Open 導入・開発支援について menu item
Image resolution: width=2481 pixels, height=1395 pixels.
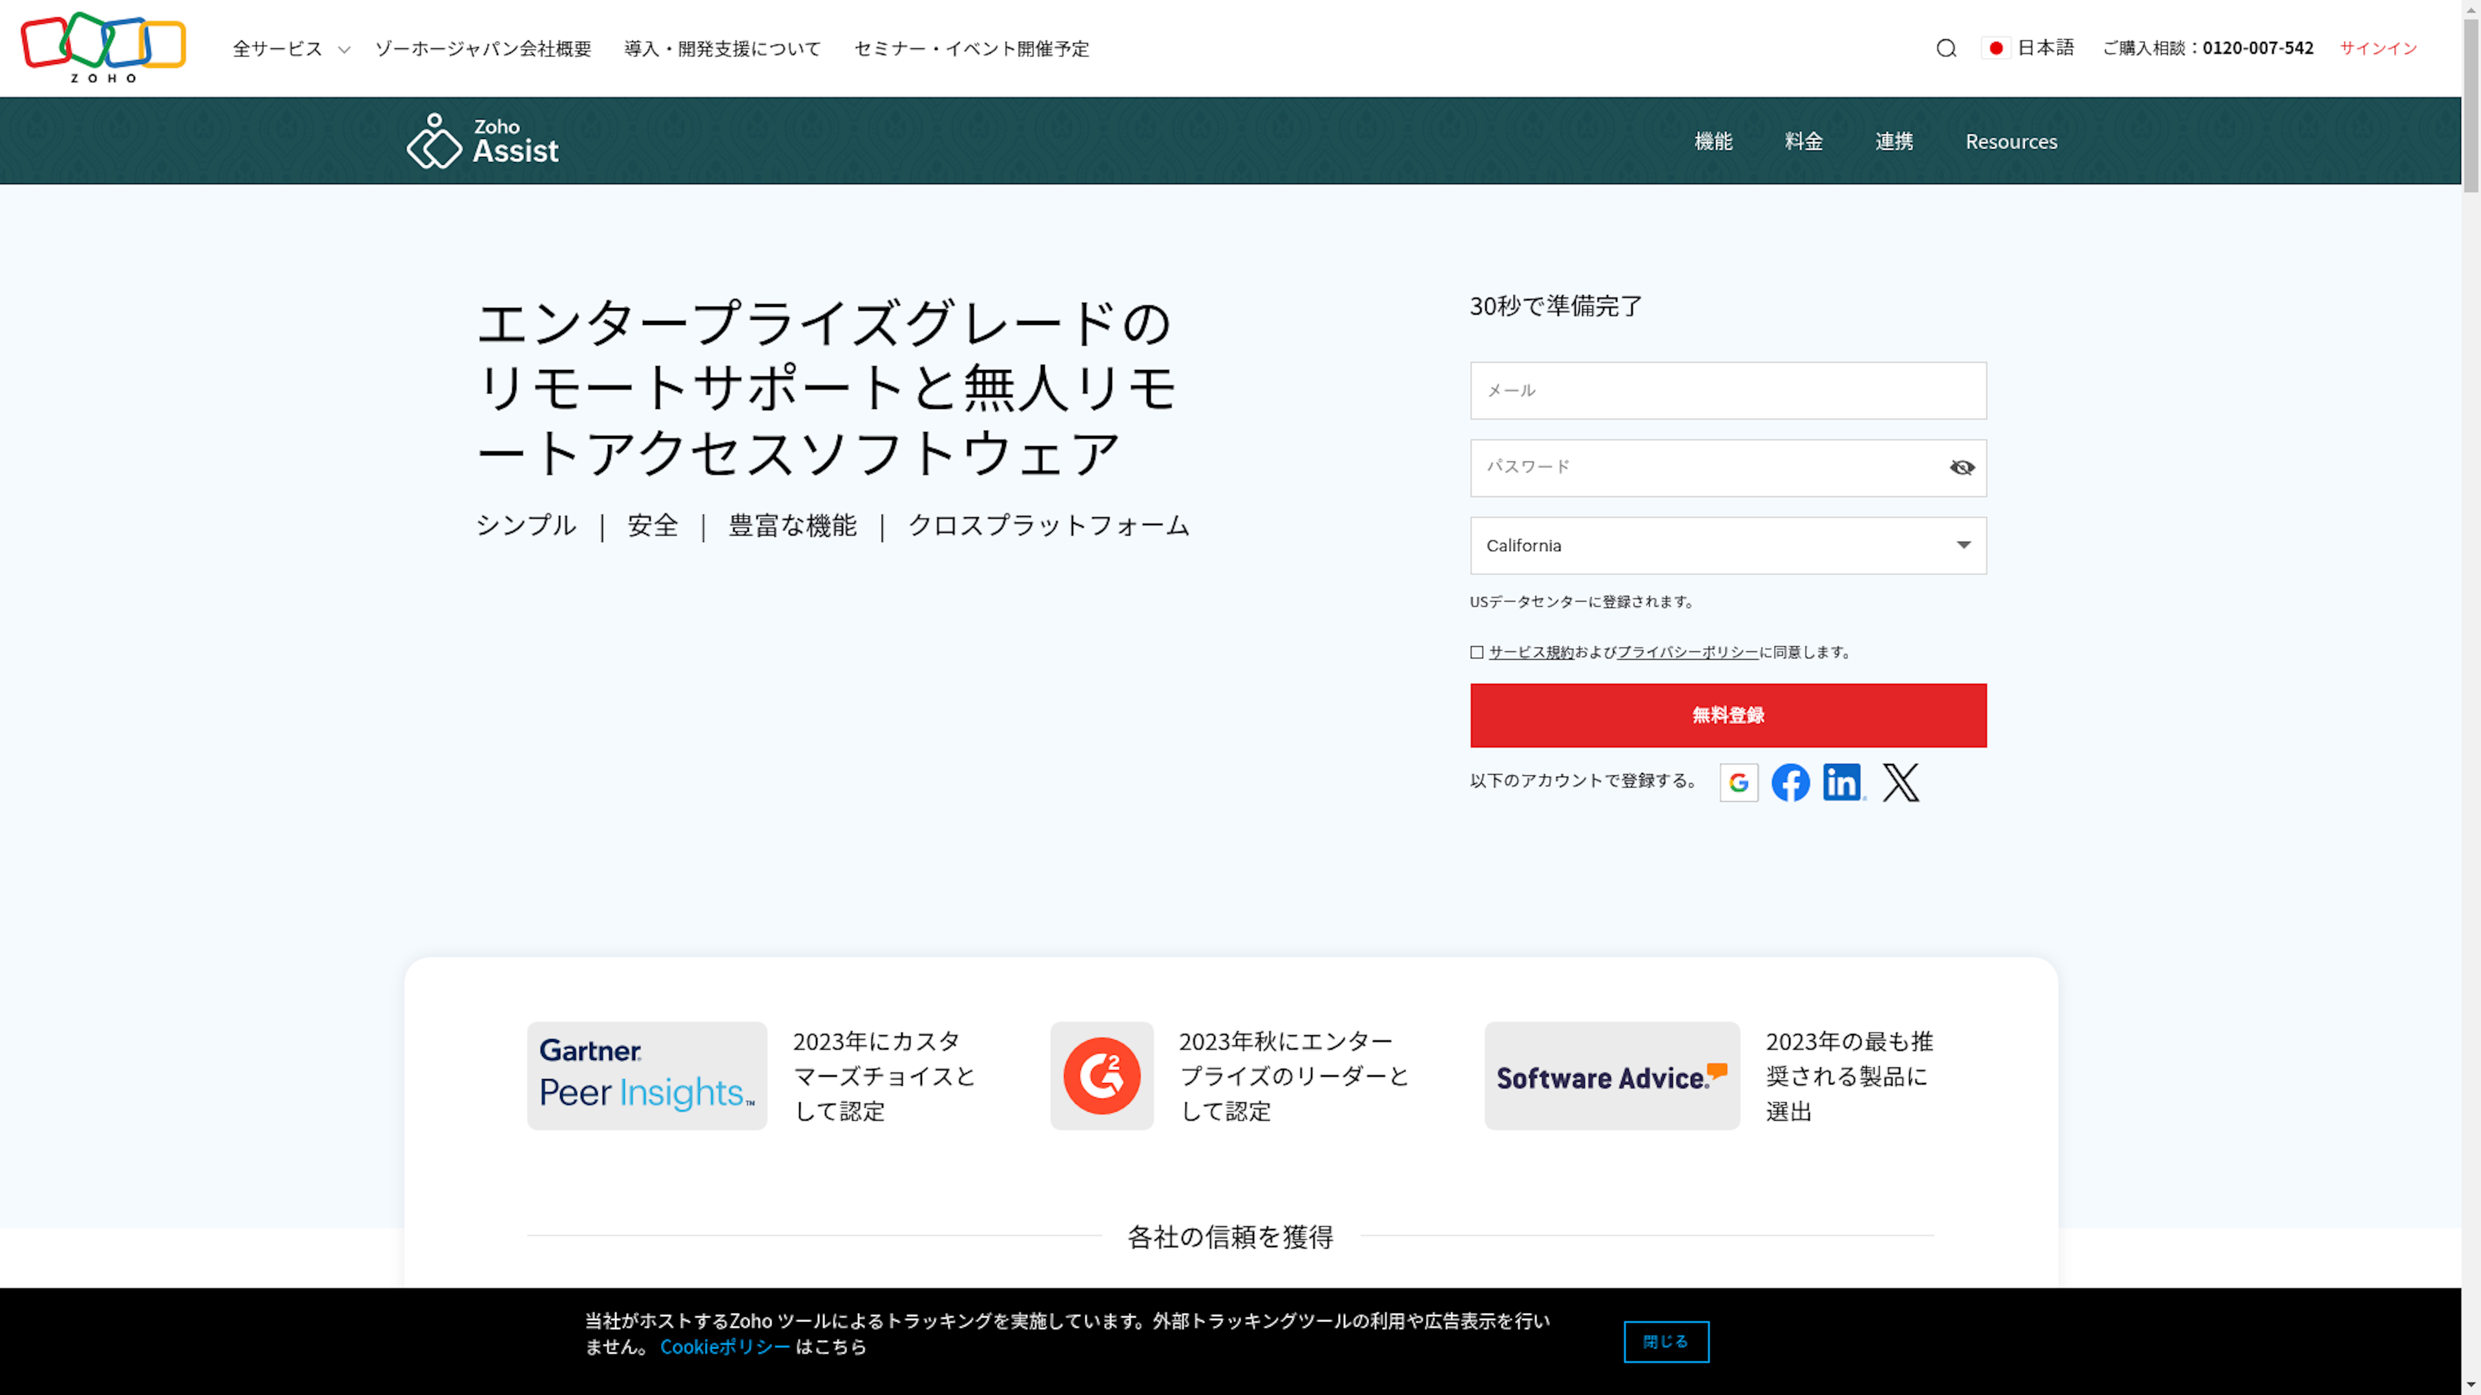pyautogui.click(x=722, y=48)
